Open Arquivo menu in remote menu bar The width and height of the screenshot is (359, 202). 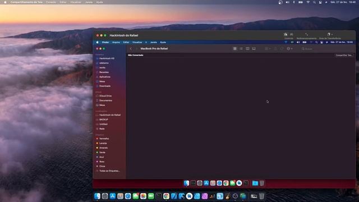pyautogui.click(x=116, y=43)
